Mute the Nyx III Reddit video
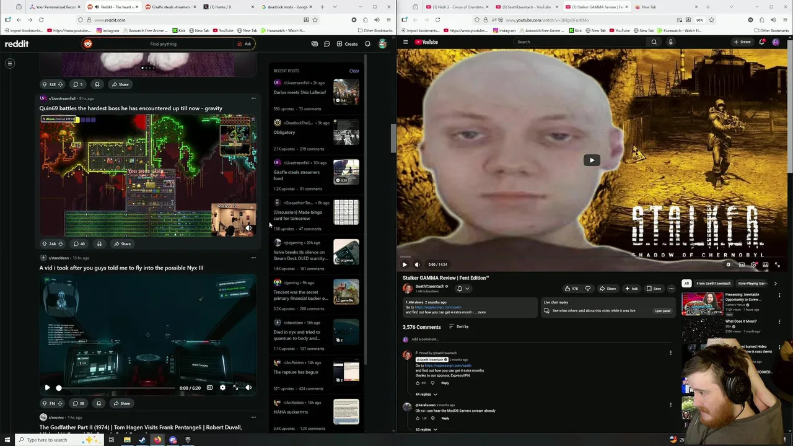Screen dimensions: 793x446 point(248,388)
